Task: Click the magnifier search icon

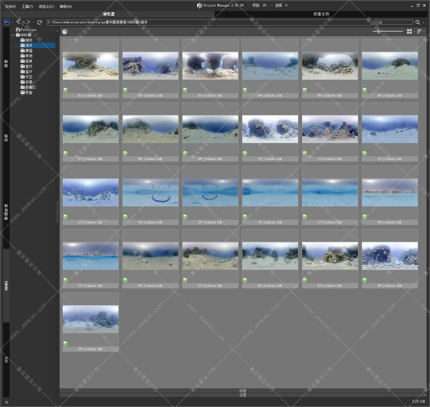Action: click(418, 22)
